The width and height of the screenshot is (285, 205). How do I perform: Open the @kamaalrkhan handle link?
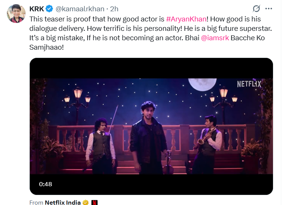tap(80, 9)
